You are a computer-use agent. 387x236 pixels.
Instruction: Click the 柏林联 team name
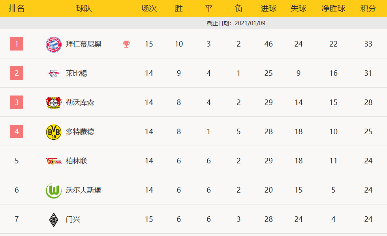[x=76, y=161]
